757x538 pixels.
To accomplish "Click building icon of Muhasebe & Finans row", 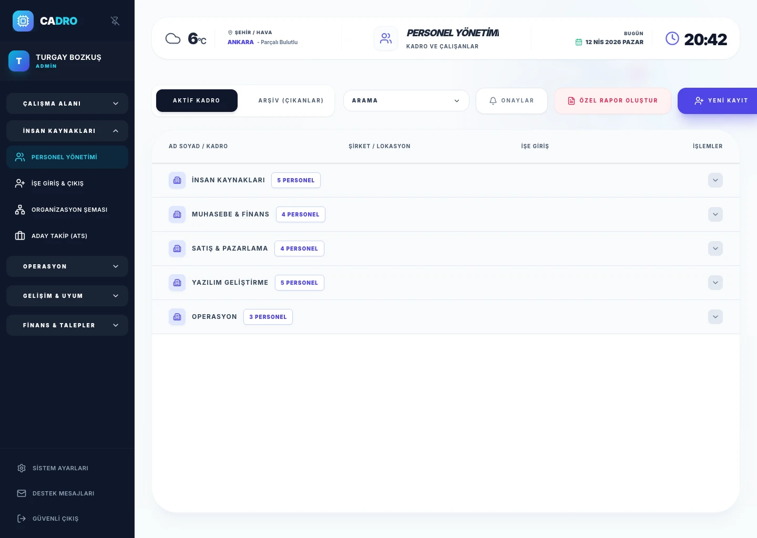I will pos(177,214).
